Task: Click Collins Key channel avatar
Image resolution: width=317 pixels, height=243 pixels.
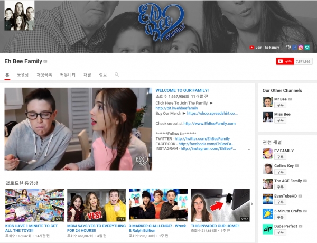Action: coord(268,169)
